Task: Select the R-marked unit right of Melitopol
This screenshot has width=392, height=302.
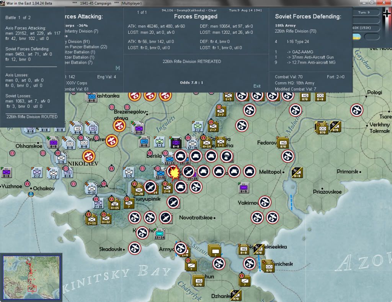Action: tap(297, 173)
